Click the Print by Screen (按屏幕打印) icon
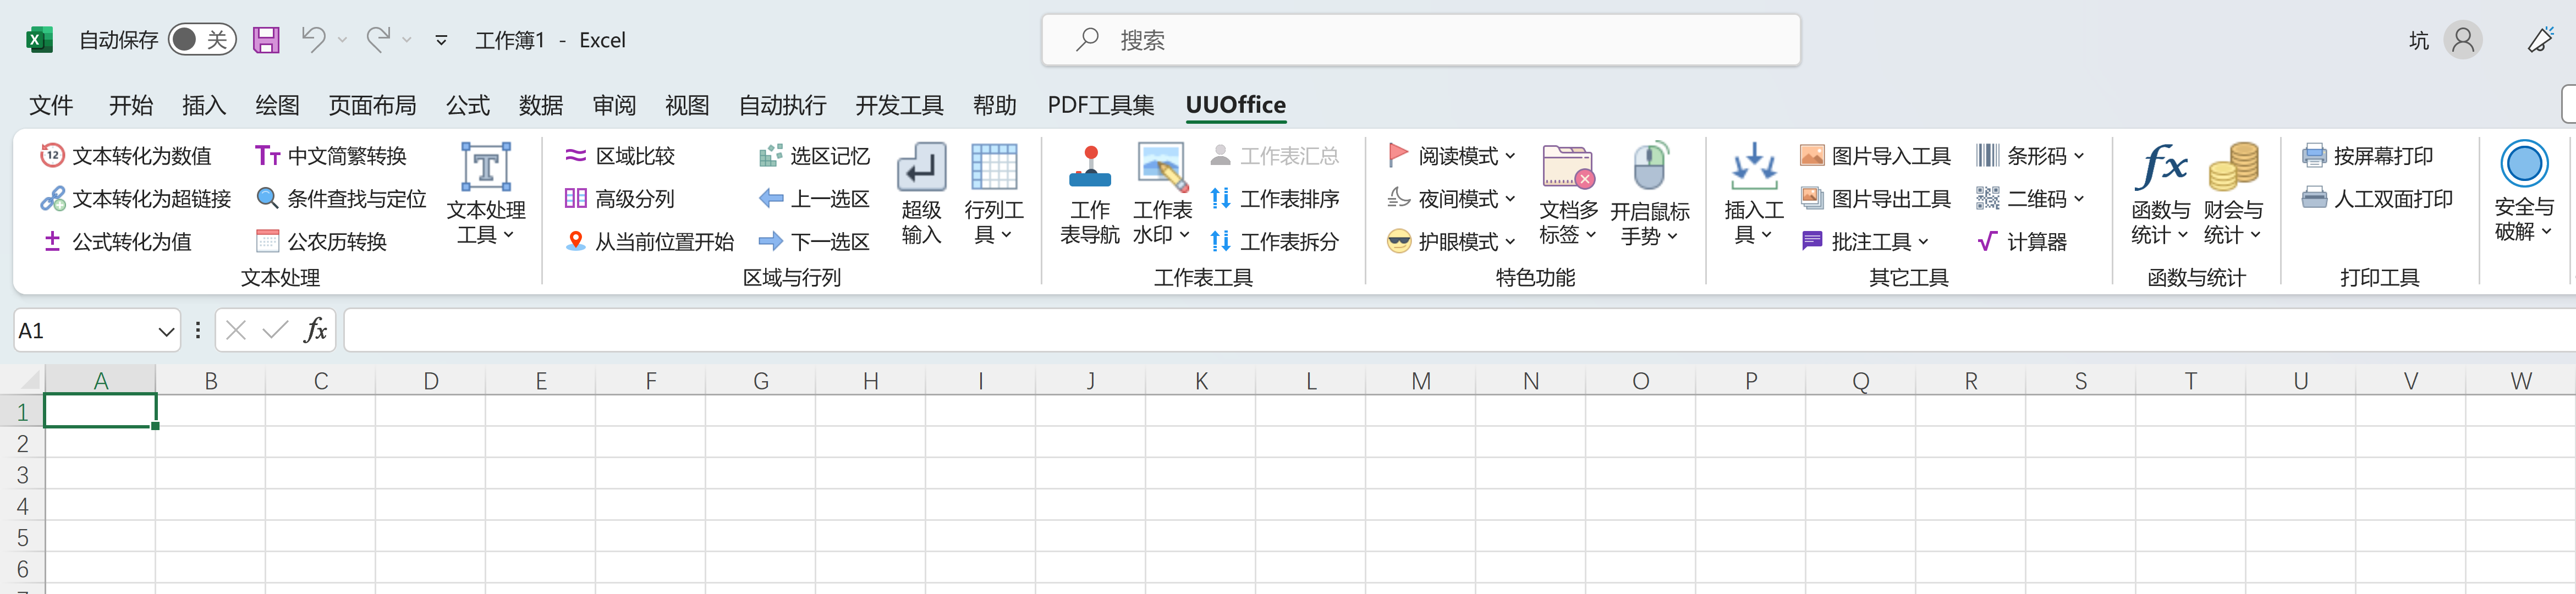The height and width of the screenshot is (594, 2576). pos(2314,156)
